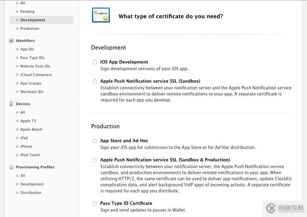Screen dimensions: 307x217
Task: Click the Certificate icon beside the heading
Action: click(x=101, y=15)
